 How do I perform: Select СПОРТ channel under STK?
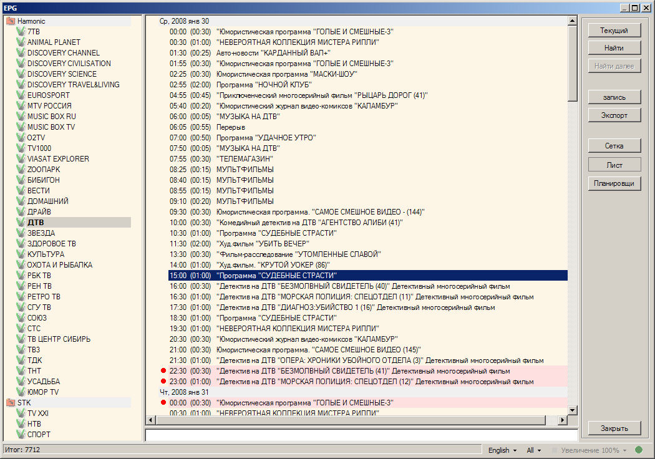39,434
